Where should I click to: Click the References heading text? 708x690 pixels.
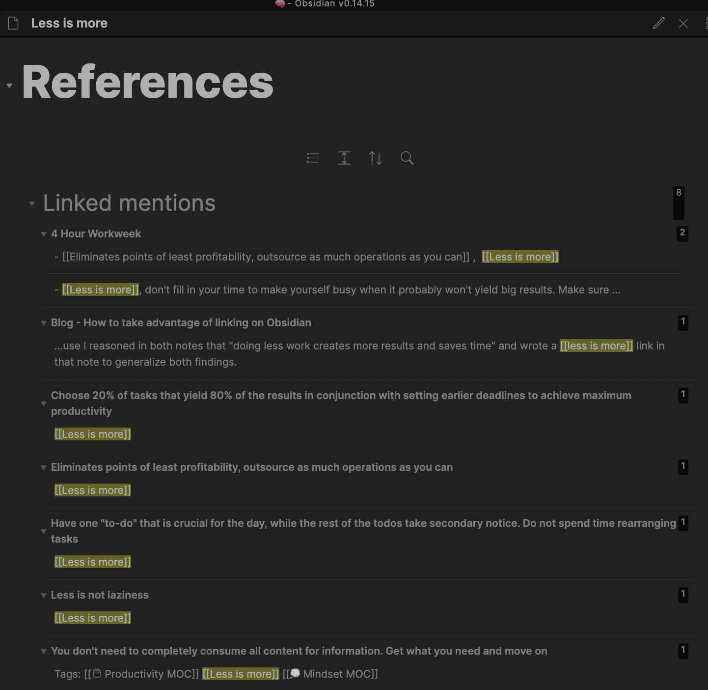[148, 83]
